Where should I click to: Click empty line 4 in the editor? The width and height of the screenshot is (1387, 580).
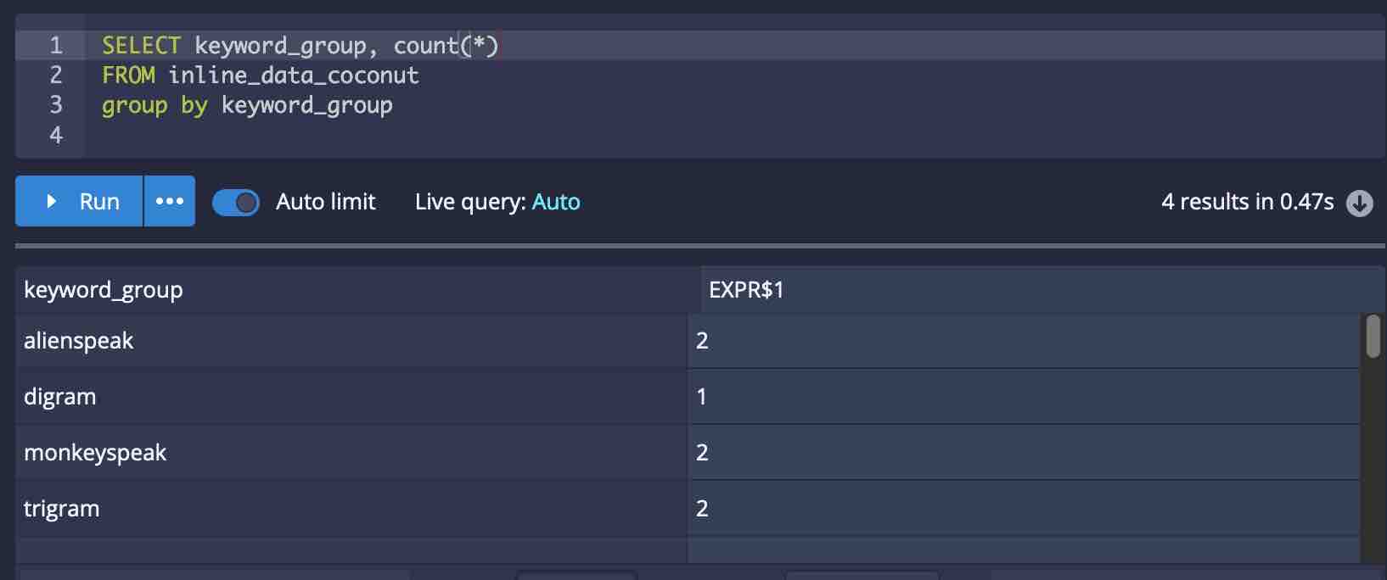(x=340, y=135)
